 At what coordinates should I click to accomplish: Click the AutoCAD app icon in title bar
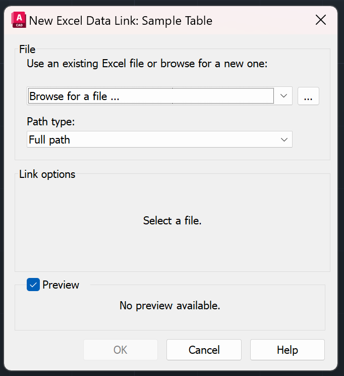pos(19,20)
